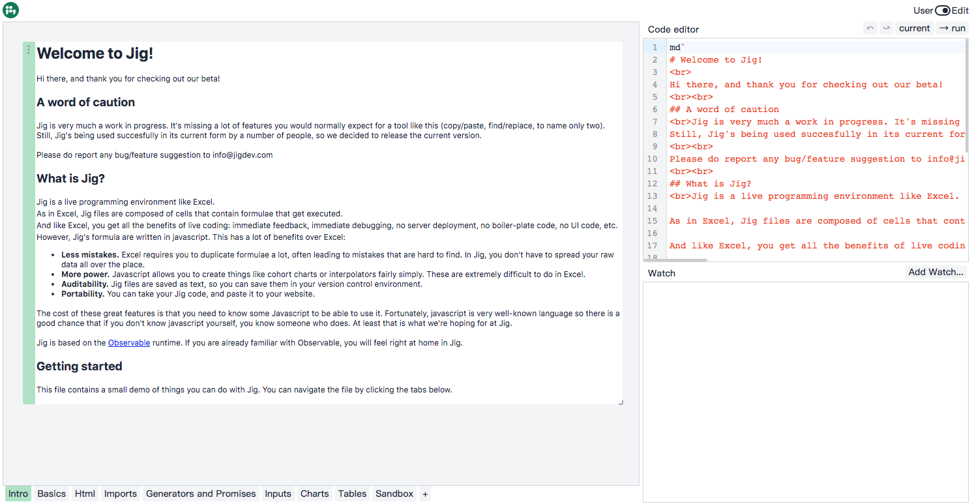This screenshot has height=504, width=972.
Task: Click the 'Less mistakes.' bullet text
Action: tap(90, 255)
